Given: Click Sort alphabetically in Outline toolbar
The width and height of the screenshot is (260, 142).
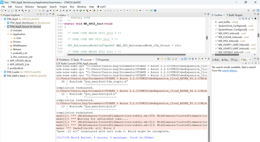Looking at the screenshot, I should point(243,18).
